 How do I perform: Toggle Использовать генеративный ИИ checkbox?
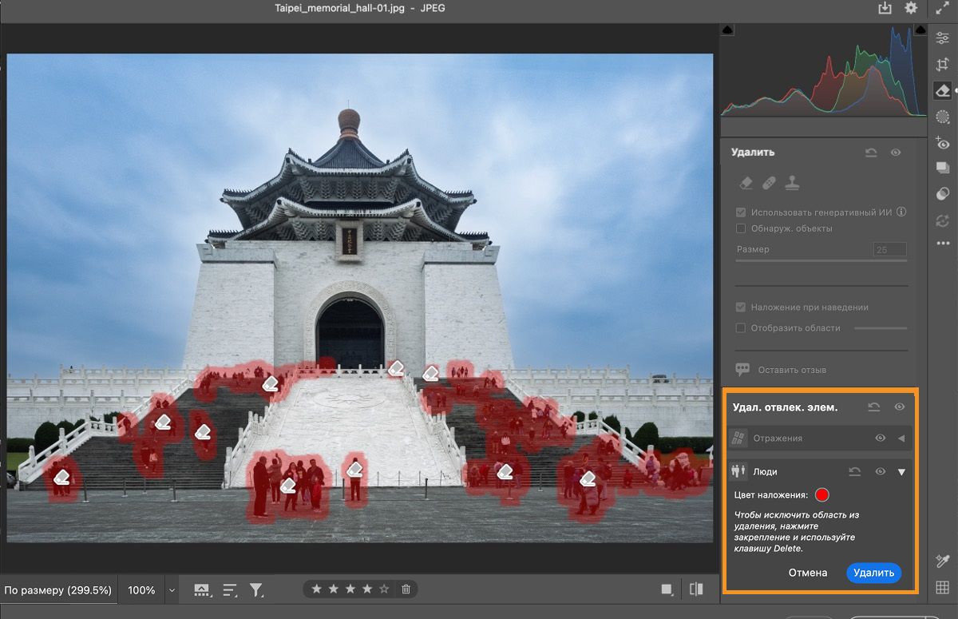click(741, 213)
